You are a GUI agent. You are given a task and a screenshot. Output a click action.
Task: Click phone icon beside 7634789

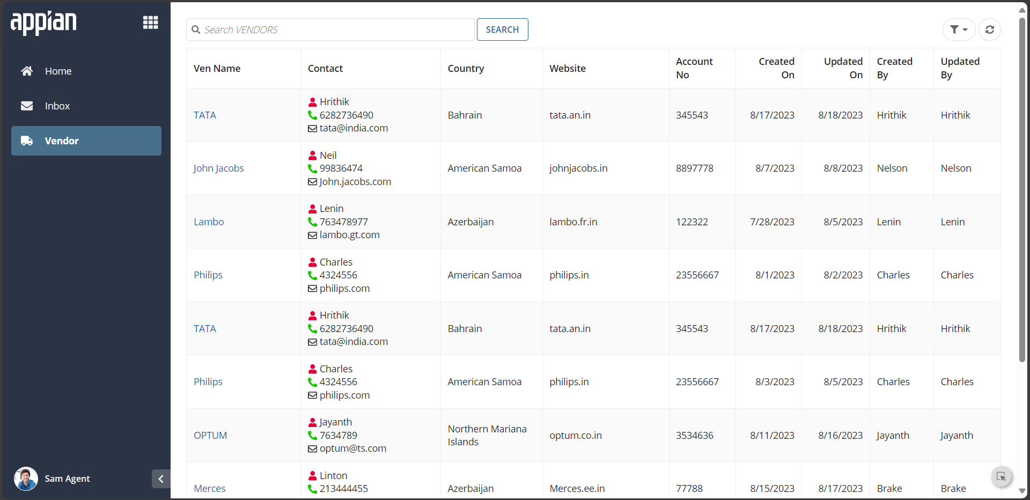(313, 435)
